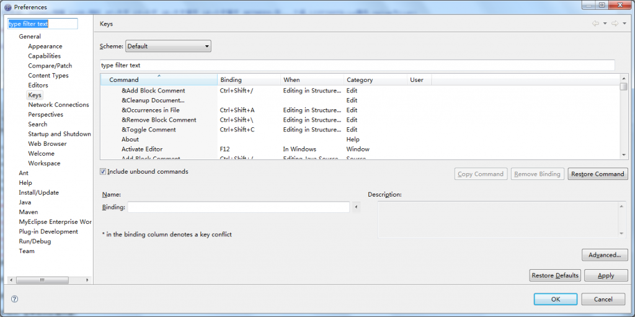Click the preferences tree filter field
635x317 pixels.
(42, 24)
